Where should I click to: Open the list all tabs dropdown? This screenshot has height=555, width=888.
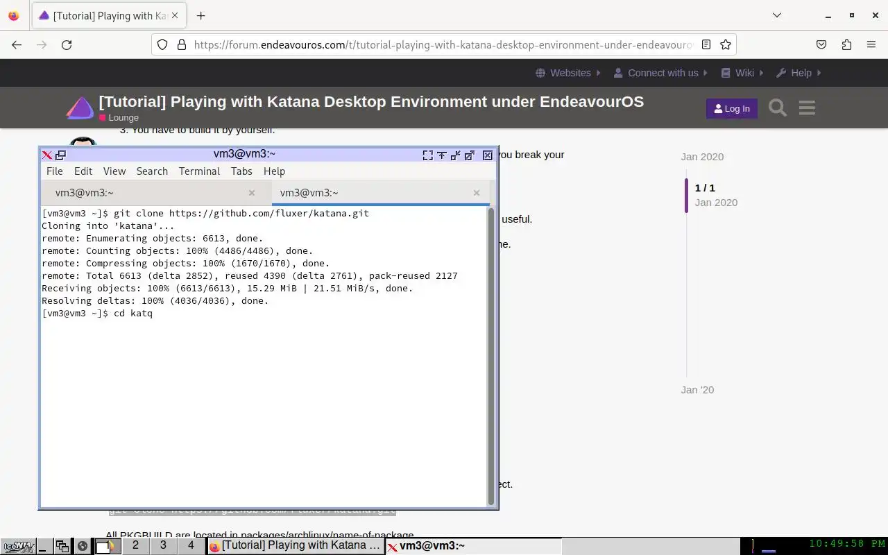click(777, 15)
